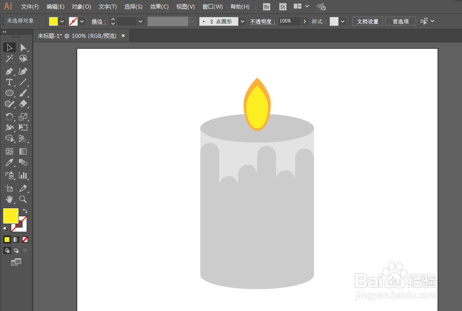462x311 pixels.
Task: Click the yellow fill color swatch
Action: [53, 21]
